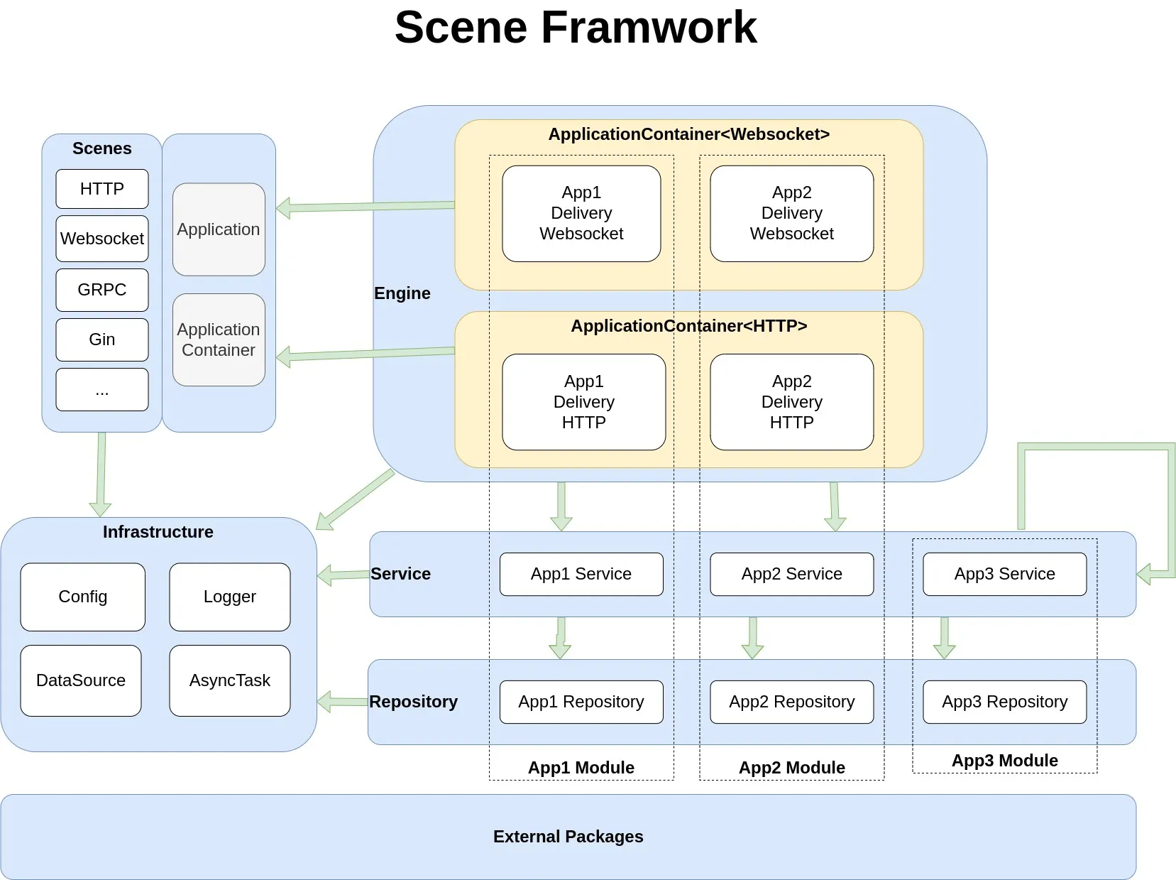Select the App1 Delivery HTTP box
The height and width of the screenshot is (880, 1176).
click(x=584, y=402)
